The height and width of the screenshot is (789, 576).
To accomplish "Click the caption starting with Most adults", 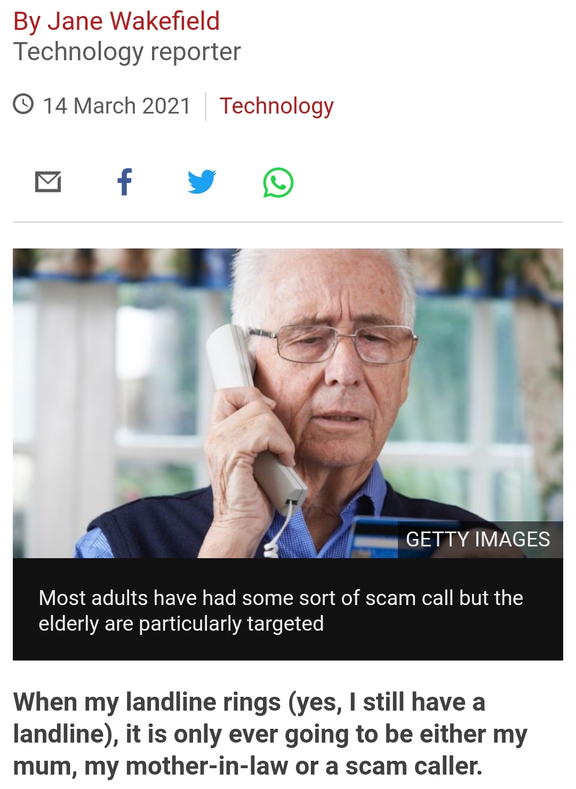I will [x=281, y=610].
